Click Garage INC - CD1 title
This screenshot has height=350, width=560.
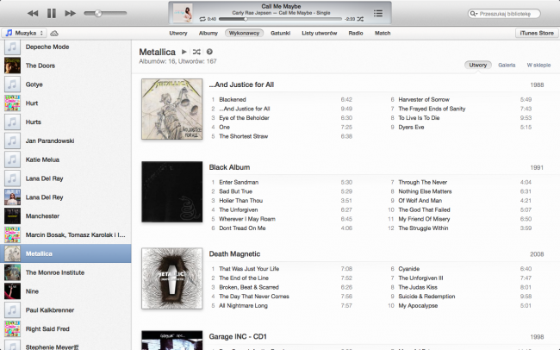[238, 337]
